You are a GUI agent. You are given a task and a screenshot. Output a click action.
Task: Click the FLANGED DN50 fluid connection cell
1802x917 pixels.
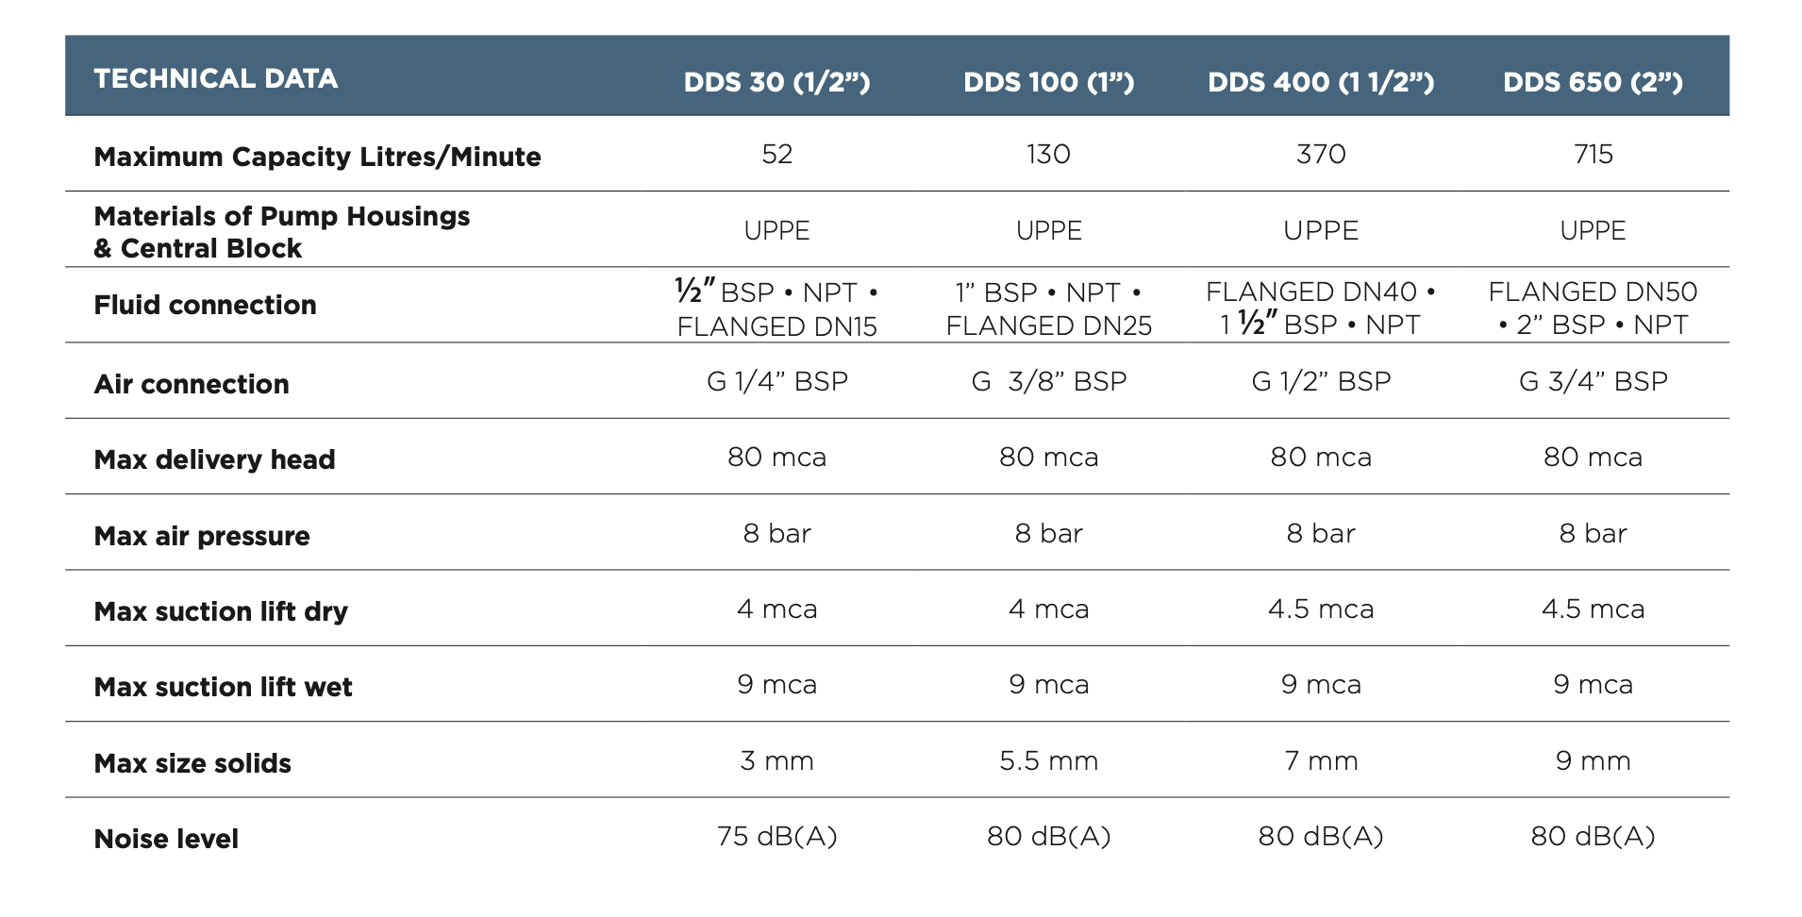(1593, 308)
